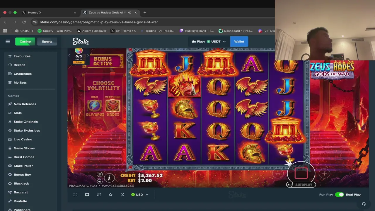Open the game menu hamburger icon

click(100, 174)
